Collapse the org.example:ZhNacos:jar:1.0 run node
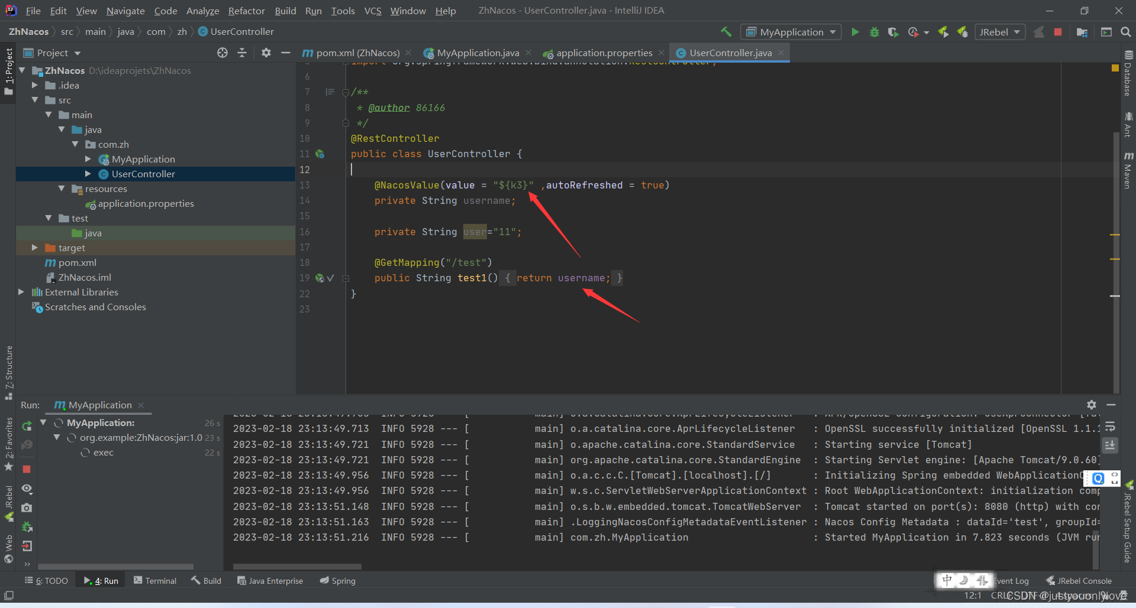Viewport: 1136px width, 608px height. pyautogui.click(x=57, y=437)
